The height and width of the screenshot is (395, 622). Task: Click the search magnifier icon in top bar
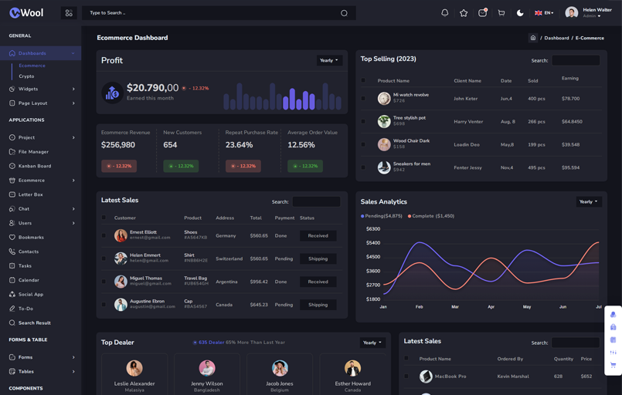coord(344,13)
